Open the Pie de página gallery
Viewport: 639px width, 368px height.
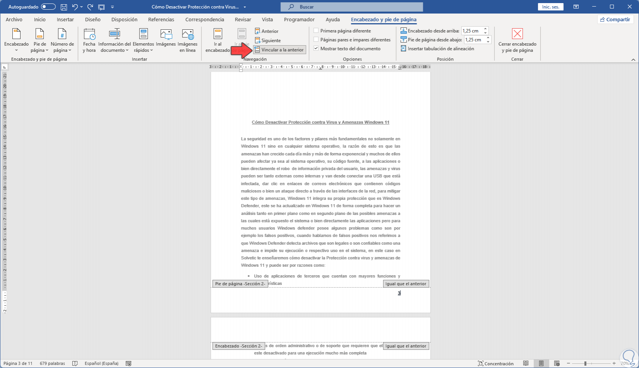40,40
